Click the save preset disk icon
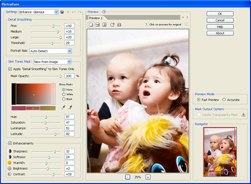The height and width of the screenshot is (184, 251). 62,12
